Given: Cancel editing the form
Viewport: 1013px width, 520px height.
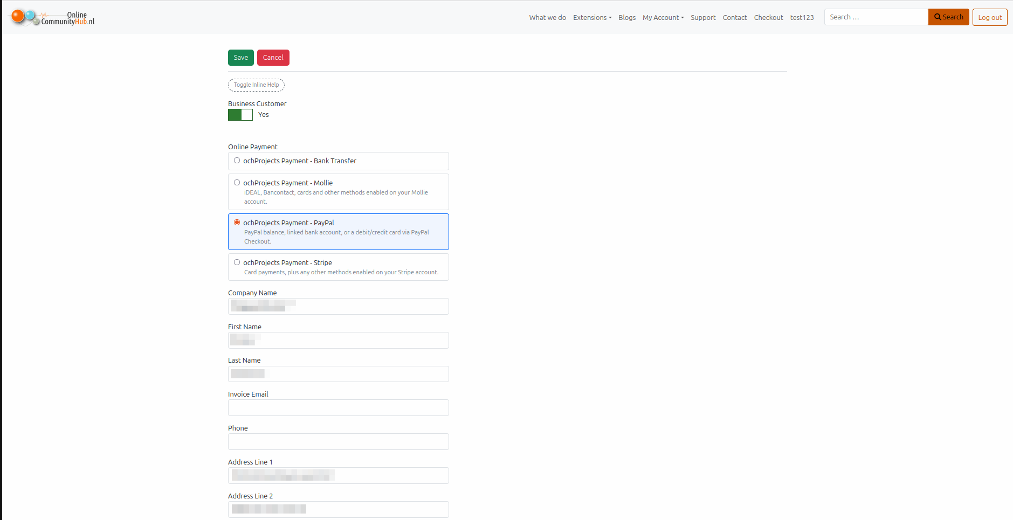Looking at the screenshot, I should click(273, 58).
